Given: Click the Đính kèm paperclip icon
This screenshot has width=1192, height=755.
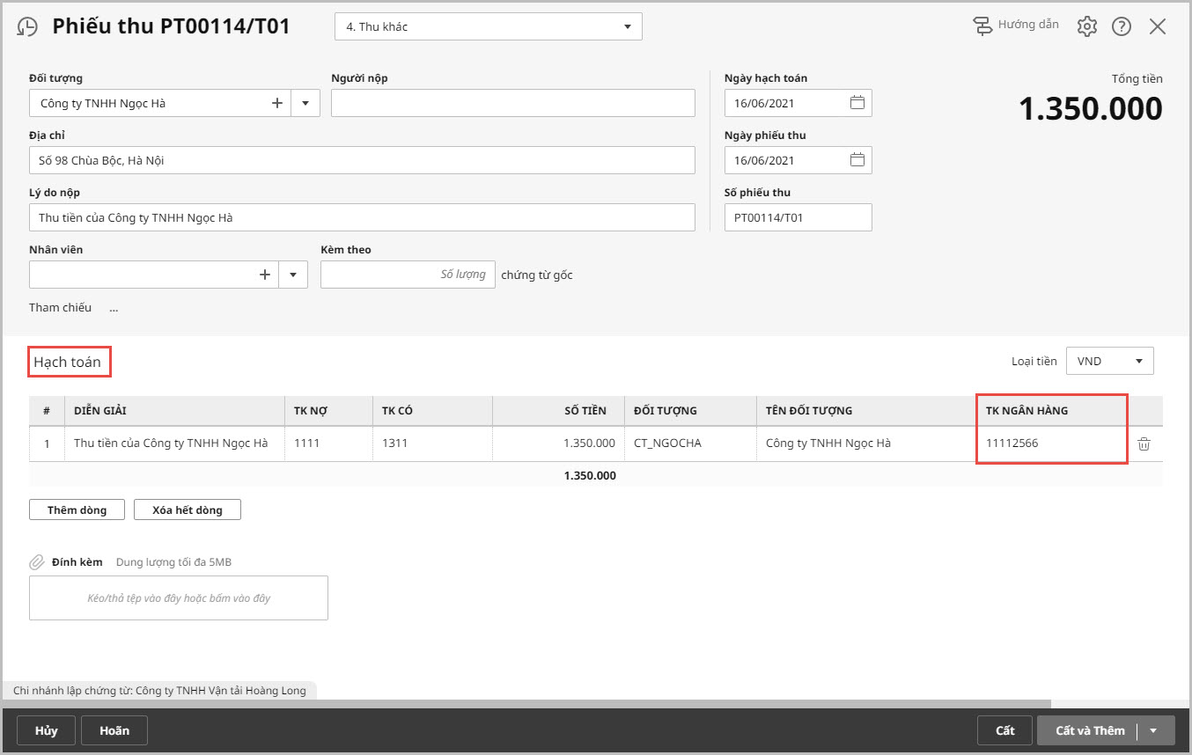Looking at the screenshot, I should pos(37,562).
